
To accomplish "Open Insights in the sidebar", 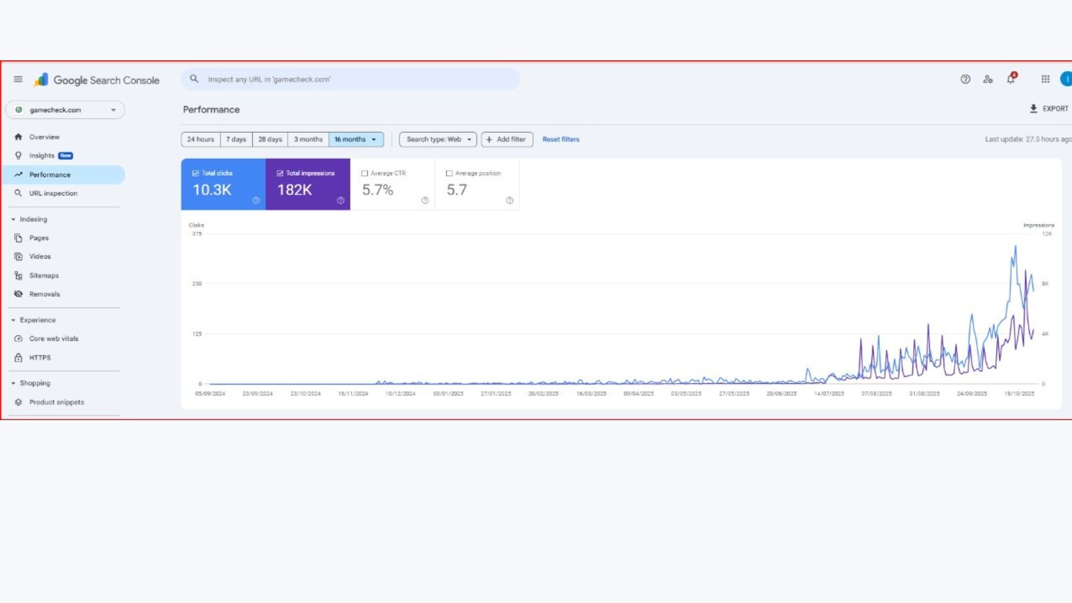I will click(x=42, y=155).
